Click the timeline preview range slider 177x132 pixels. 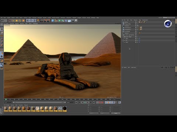tap(39, 102)
